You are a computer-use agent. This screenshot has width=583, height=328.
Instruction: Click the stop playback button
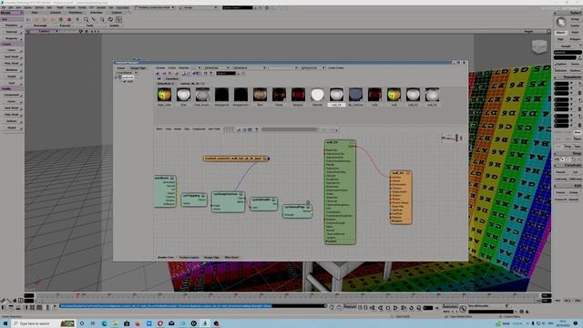388,308
